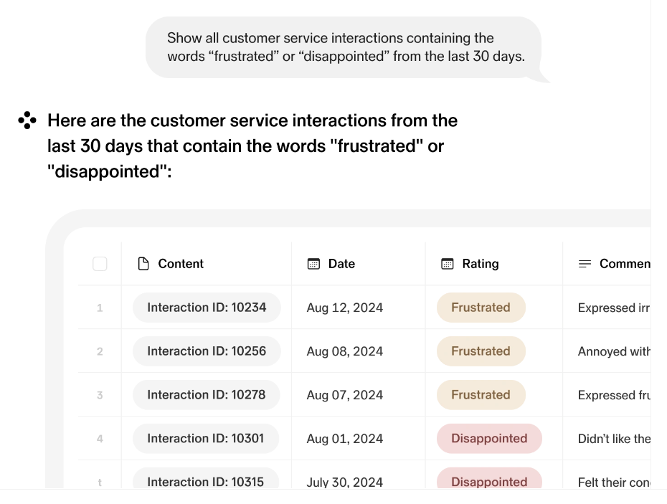667x504 pixels.
Task: Click the Frustrated rating tag in row 1
Action: (x=481, y=308)
